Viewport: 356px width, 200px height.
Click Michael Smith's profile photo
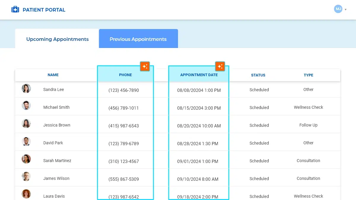pos(26,105)
